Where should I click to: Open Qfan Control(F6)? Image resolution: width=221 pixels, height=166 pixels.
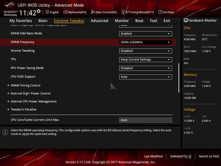tap(104, 12)
